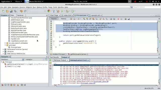The image size is (161, 90).
Task: Click the Redo toolbar icon
Action: (x=25, y=11)
